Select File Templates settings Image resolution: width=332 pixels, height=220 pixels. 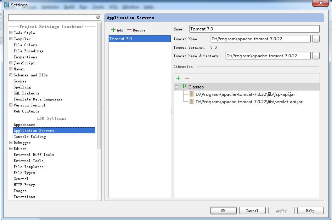[28, 167]
